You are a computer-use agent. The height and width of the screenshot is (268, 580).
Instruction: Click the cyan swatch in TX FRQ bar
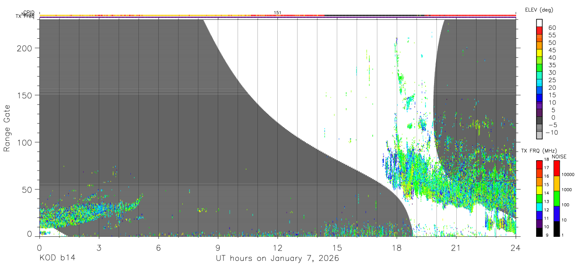point(539,207)
